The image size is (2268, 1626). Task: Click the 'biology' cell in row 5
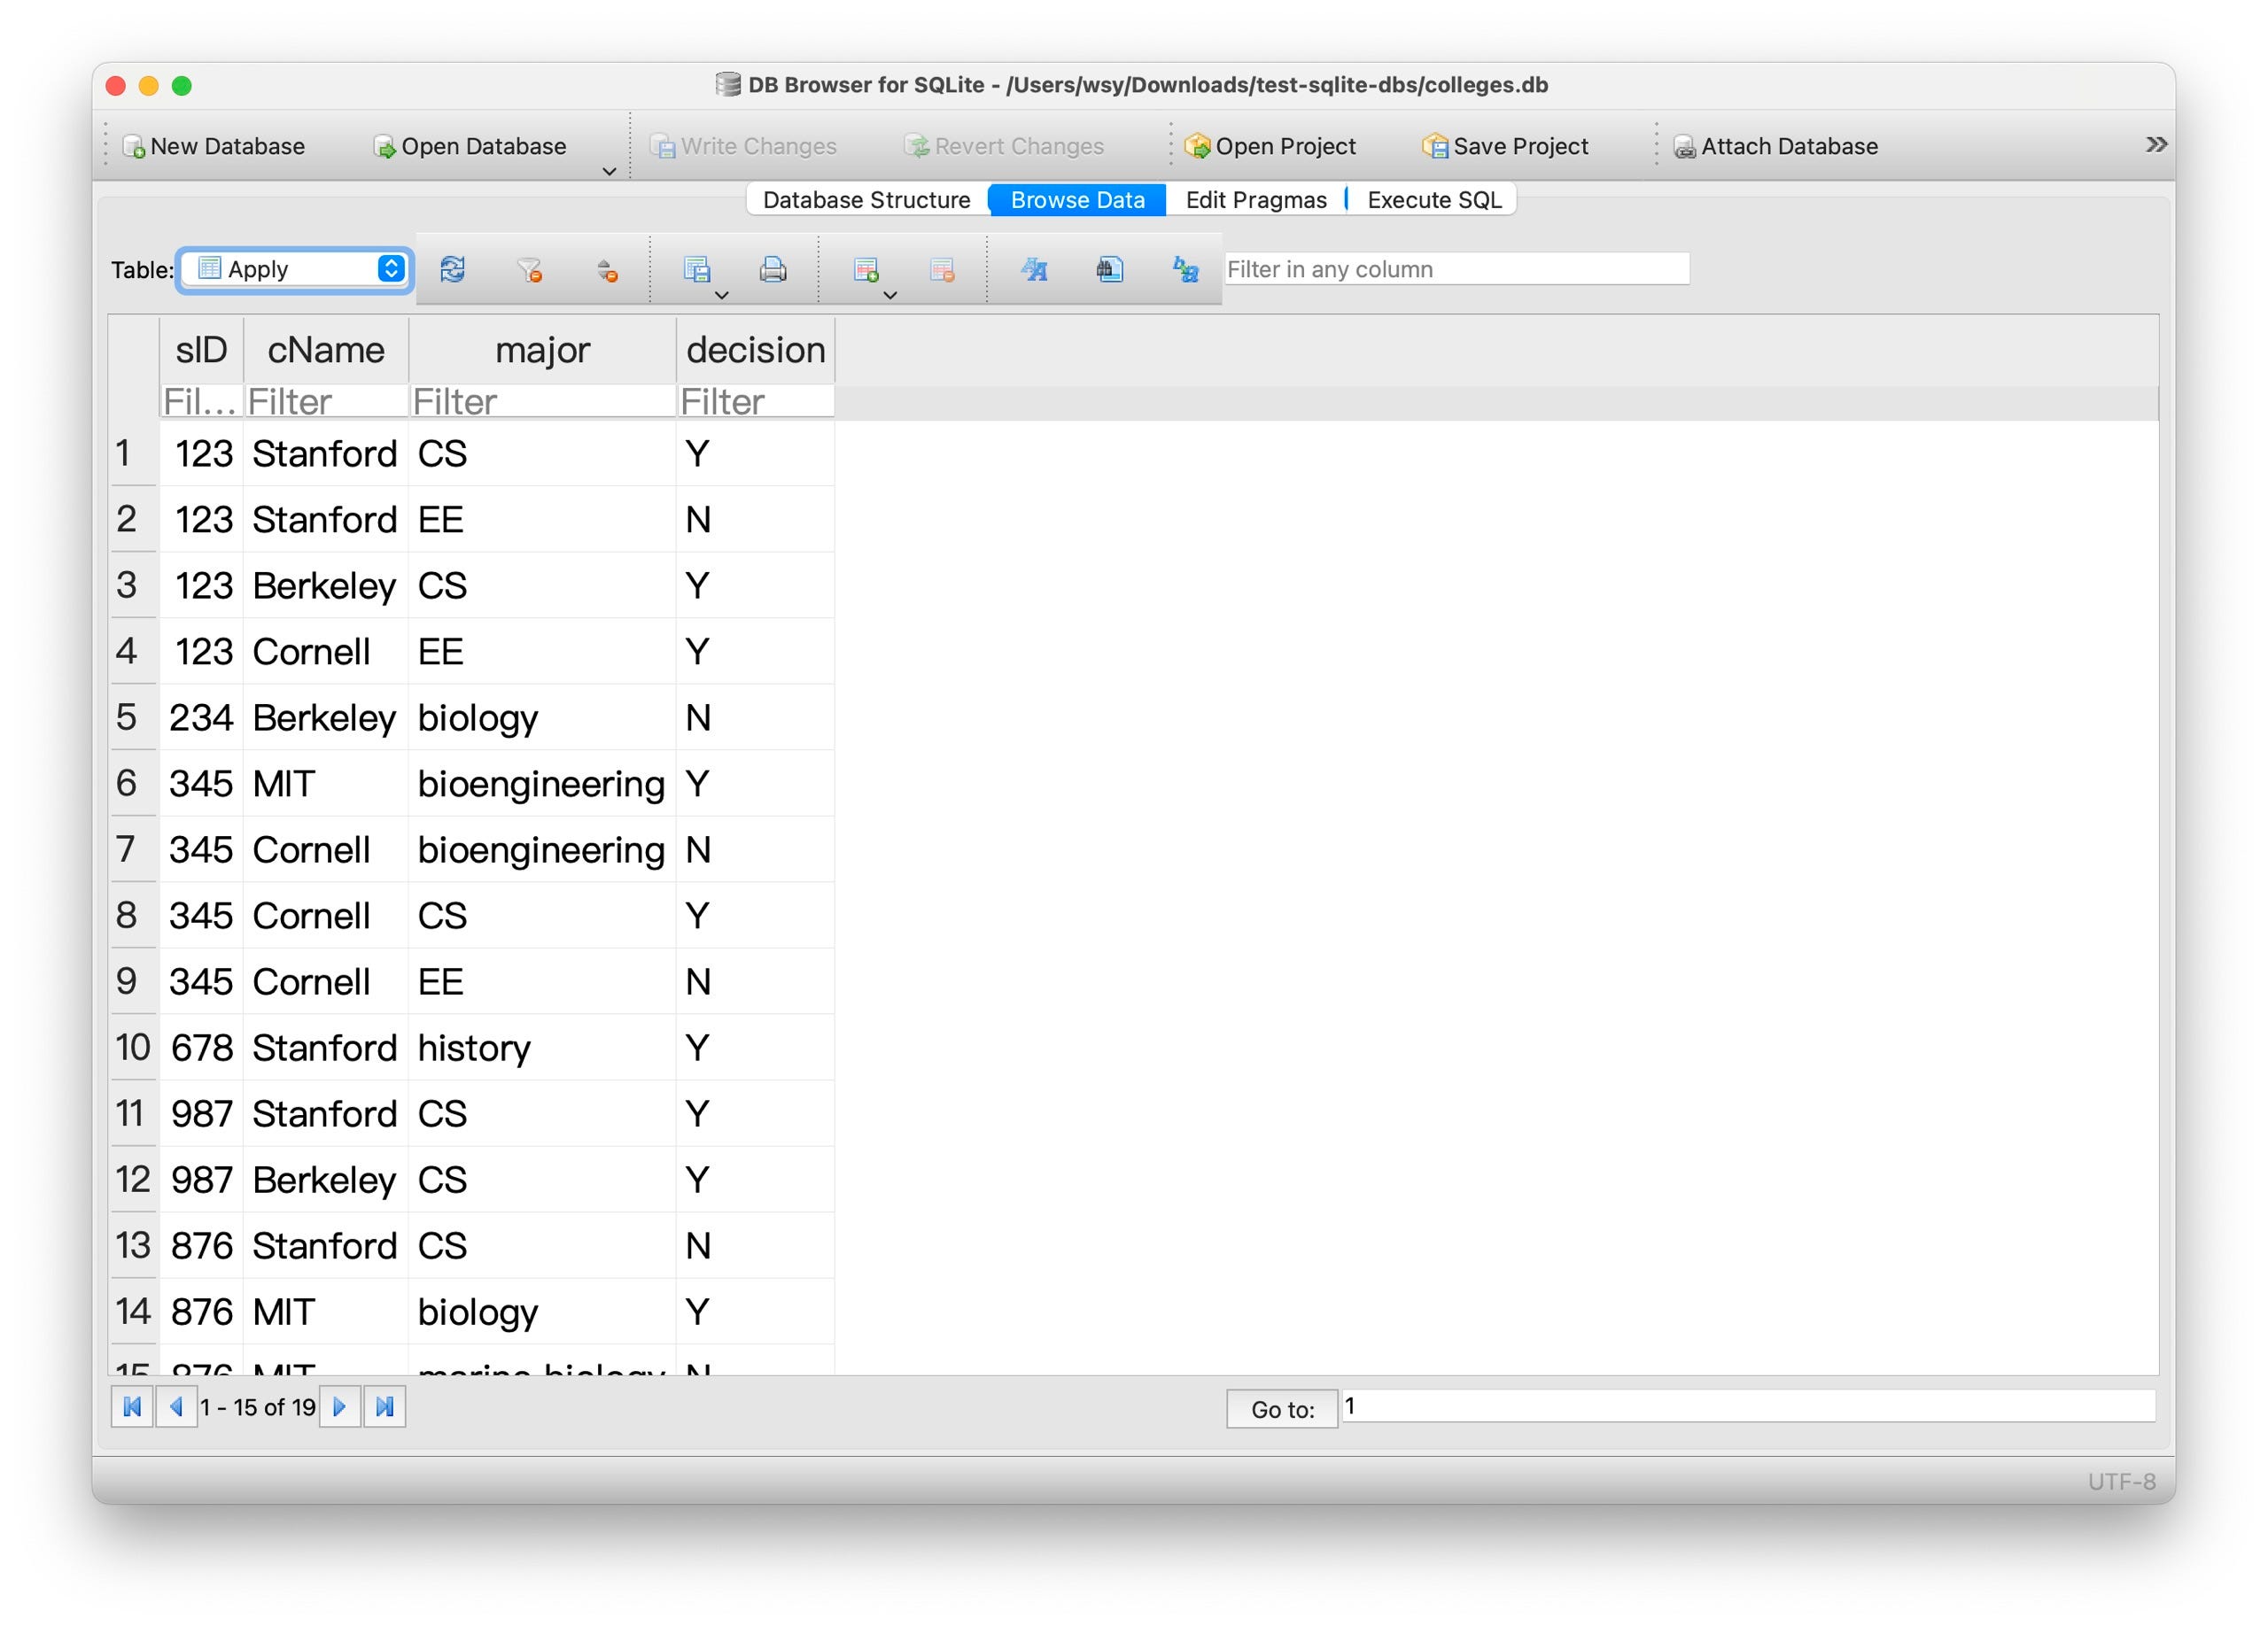click(x=542, y=717)
